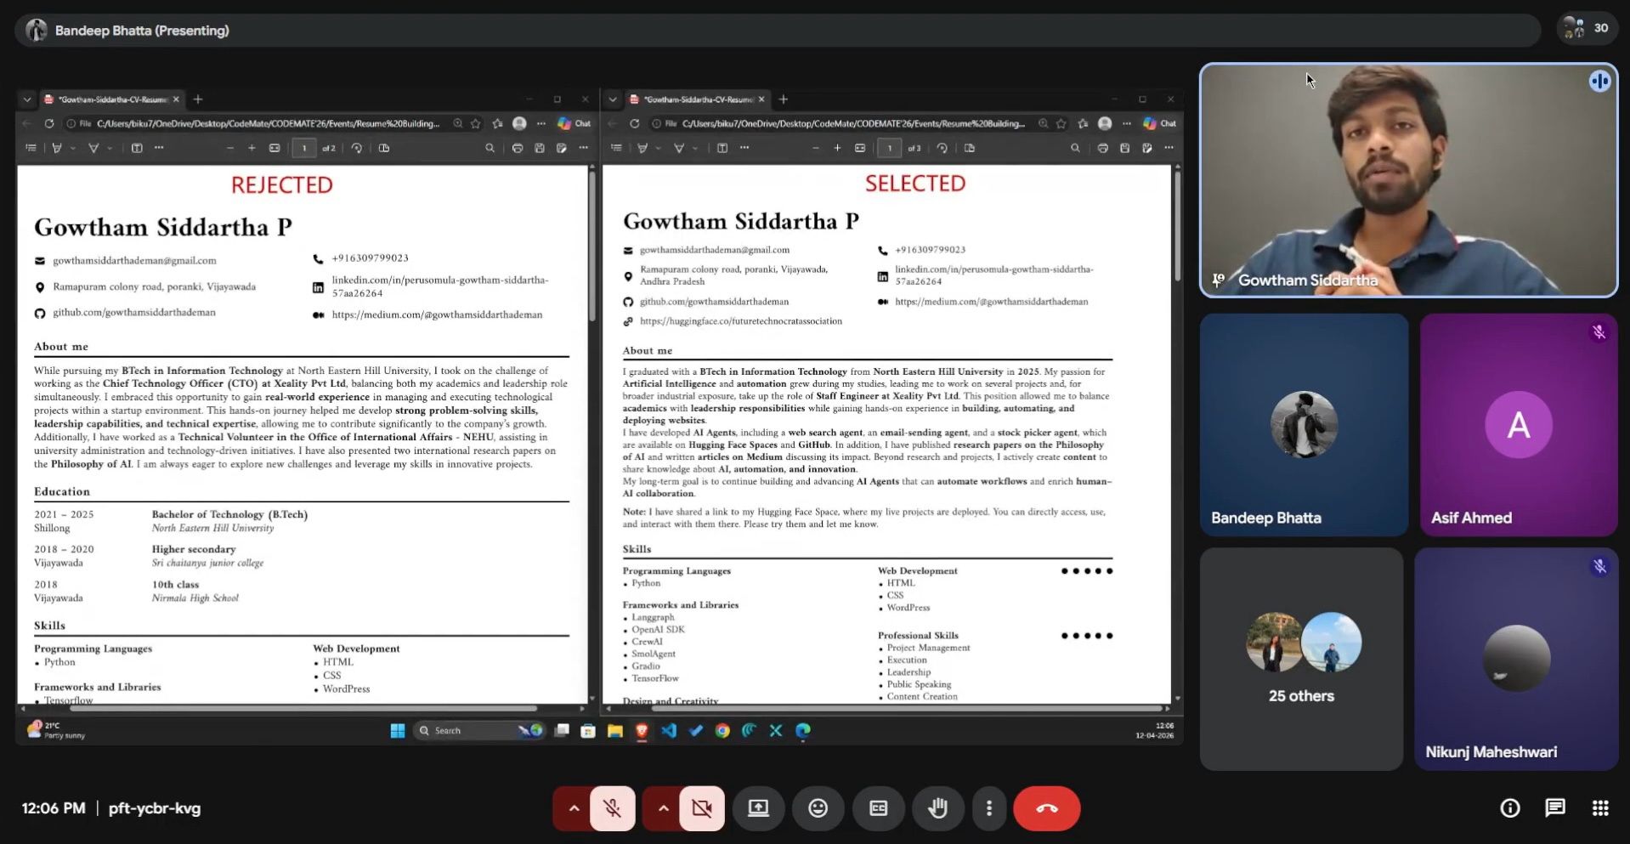Viewport: 1630px width, 844px height.
Task: Refresh the page in REJECTED browser window
Action: click(49, 123)
